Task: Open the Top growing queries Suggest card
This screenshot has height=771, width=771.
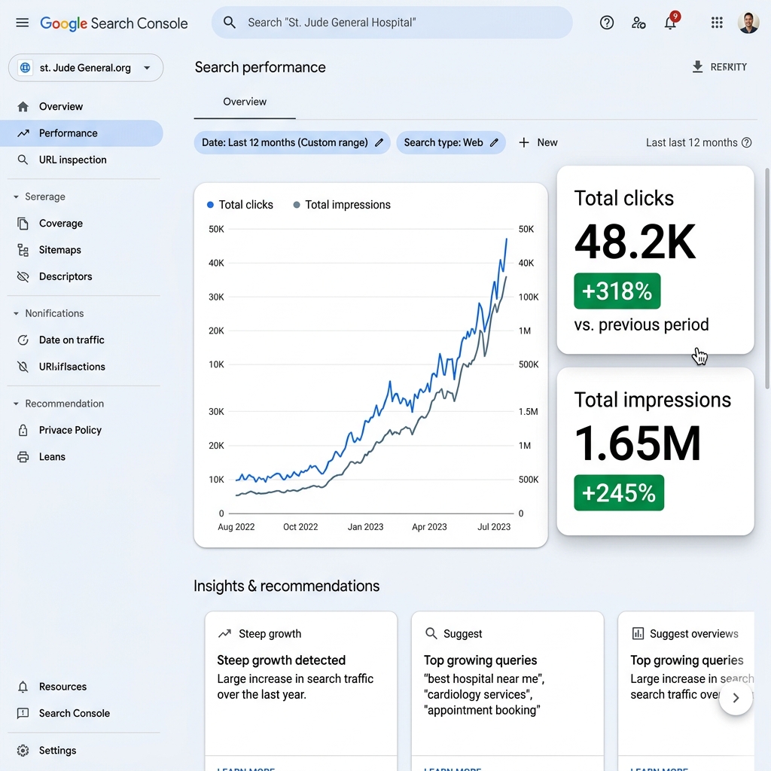Action: pos(507,691)
